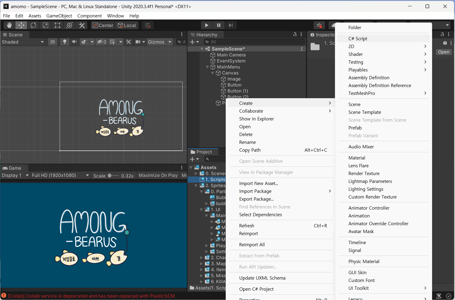This screenshot has width=455, height=300.
Task: Open SampleScene context menu dots
Action: pos(302,49)
